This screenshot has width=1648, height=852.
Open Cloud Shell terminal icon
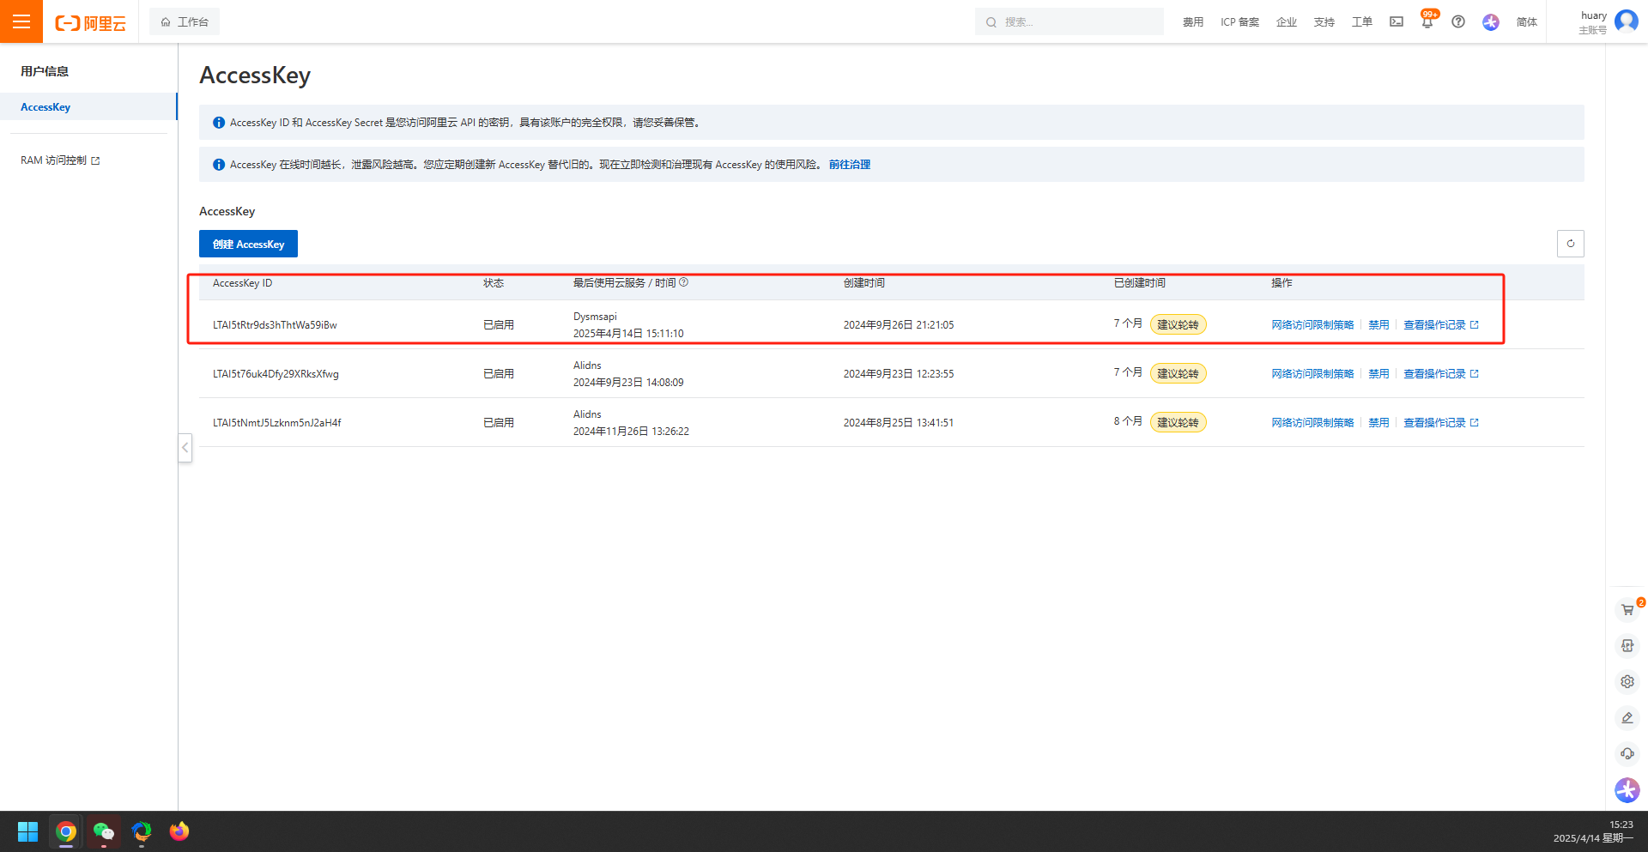1397,21
